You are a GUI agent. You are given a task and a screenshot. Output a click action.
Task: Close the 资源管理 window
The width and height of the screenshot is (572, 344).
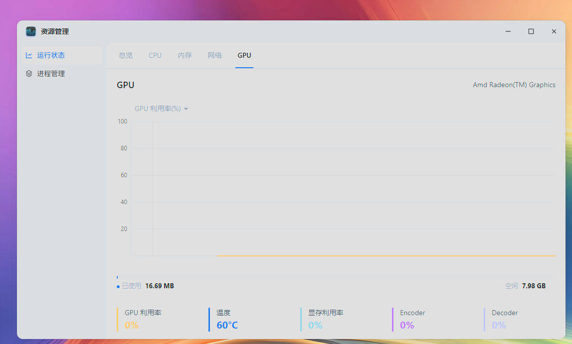(x=554, y=31)
